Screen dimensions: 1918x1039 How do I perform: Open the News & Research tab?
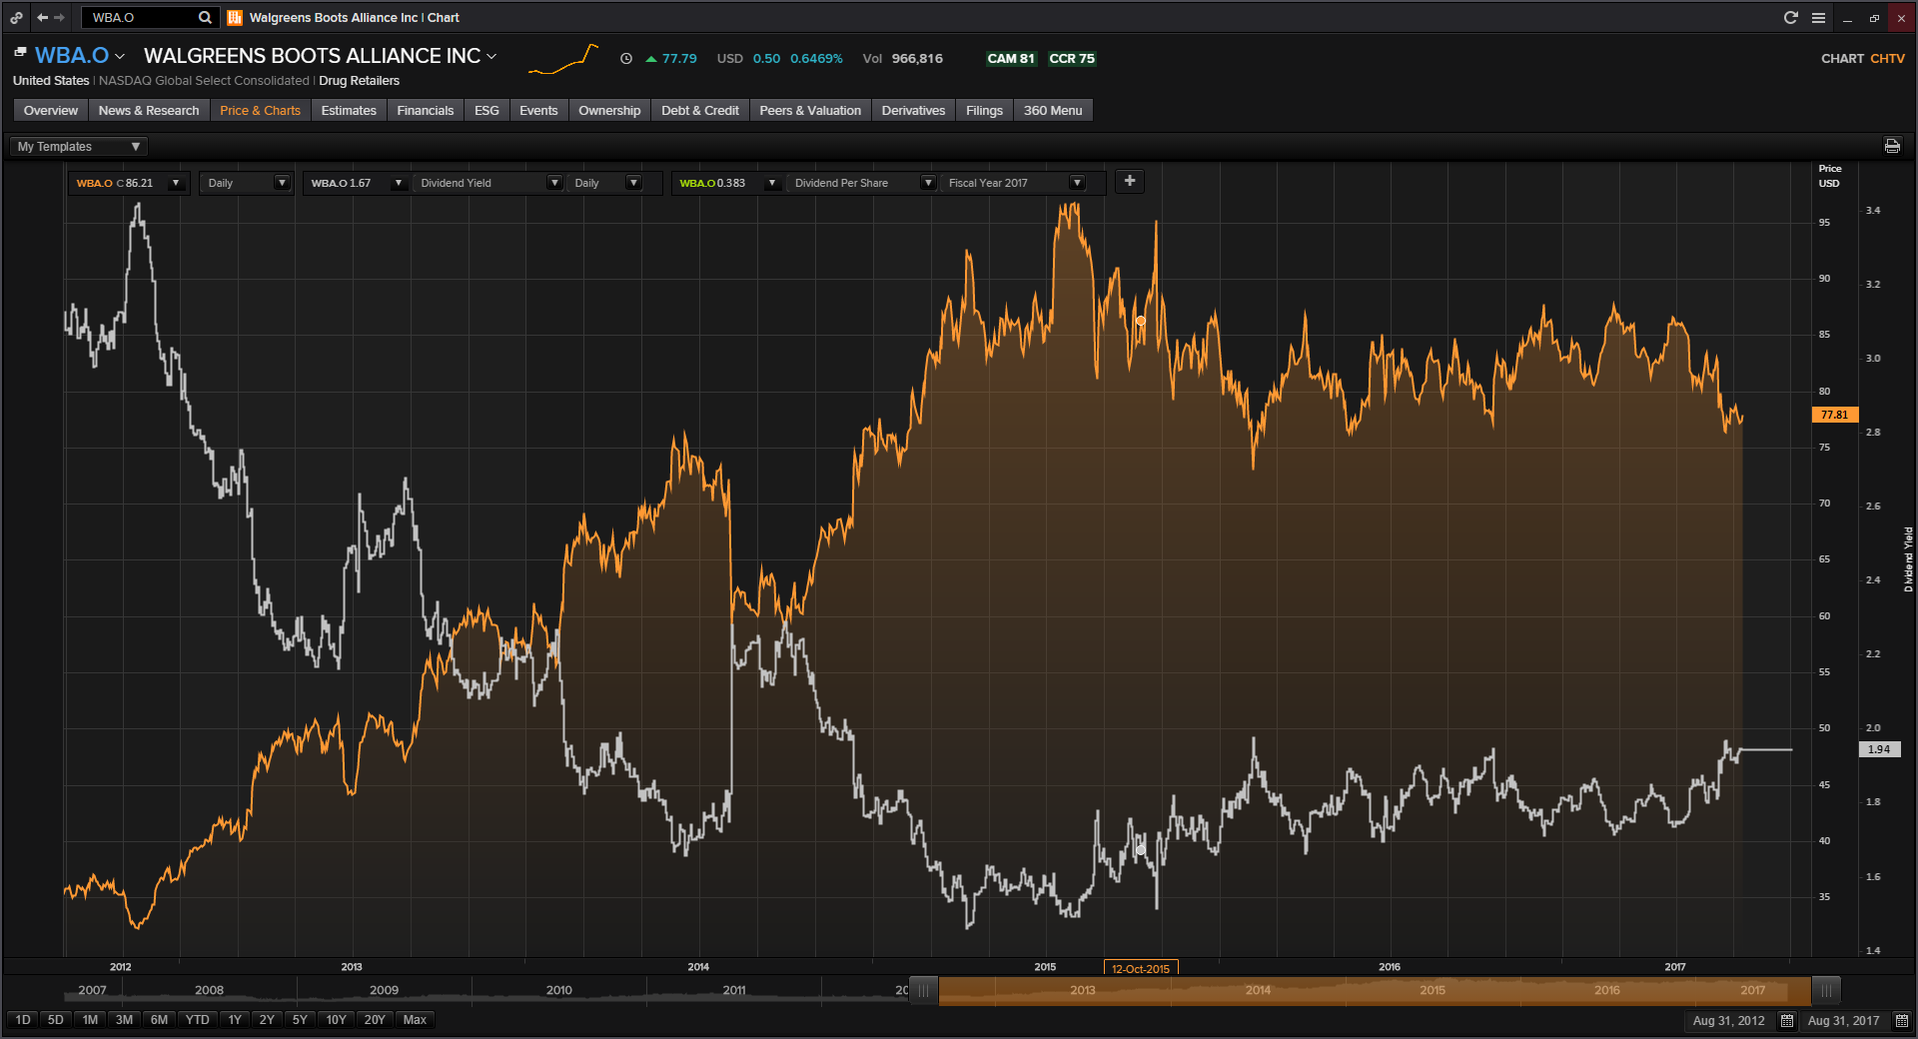[149, 110]
